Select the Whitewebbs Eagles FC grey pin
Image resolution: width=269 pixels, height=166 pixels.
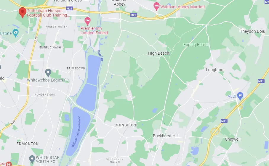(48, 73)
